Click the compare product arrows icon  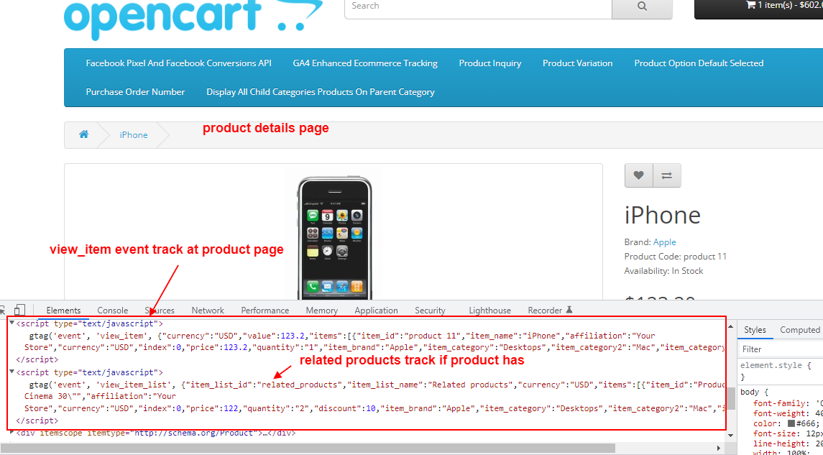[666, 176]
